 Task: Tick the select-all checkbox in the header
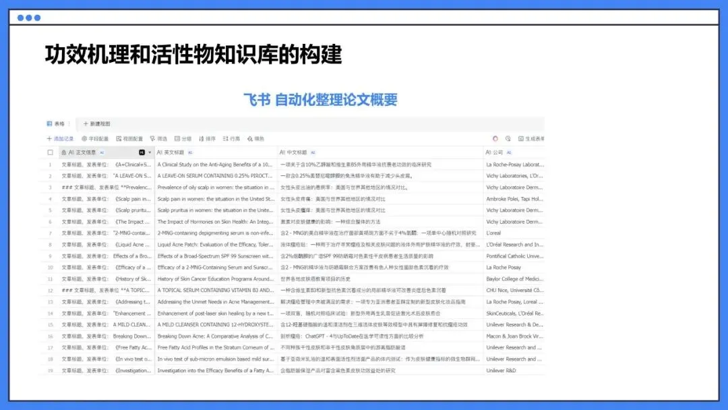(x=50, y=152)
